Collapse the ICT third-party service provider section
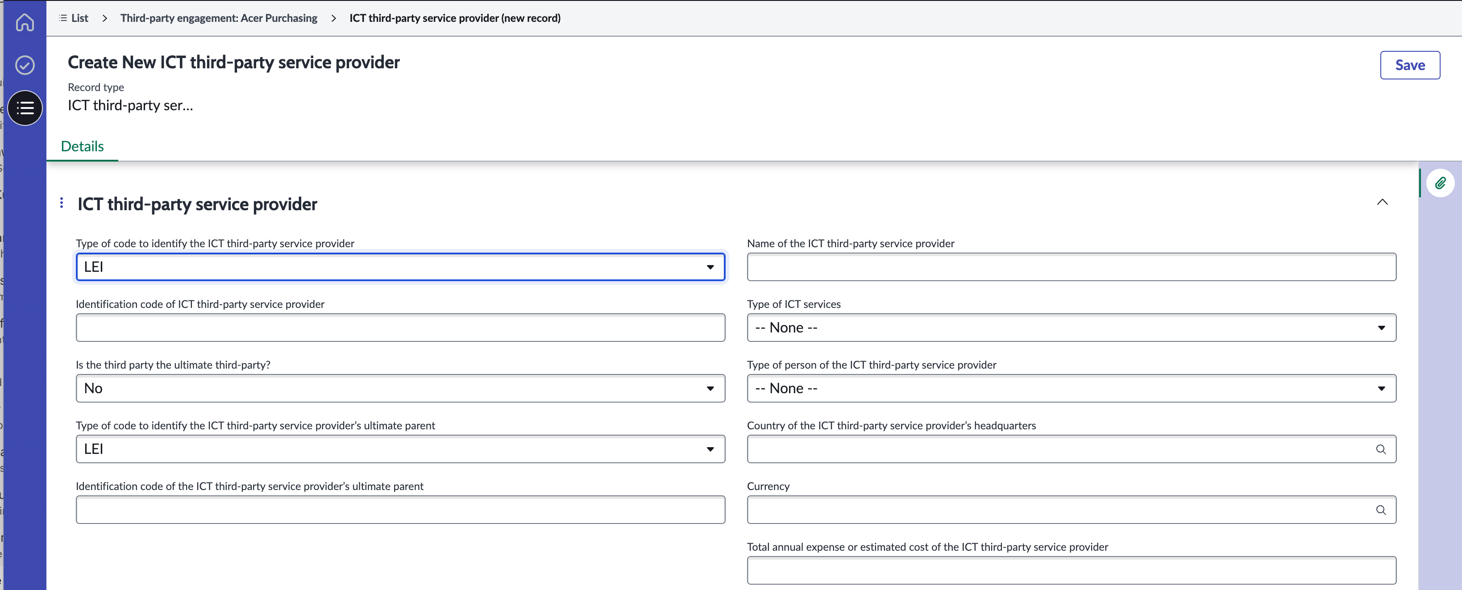 [1382, 202]
